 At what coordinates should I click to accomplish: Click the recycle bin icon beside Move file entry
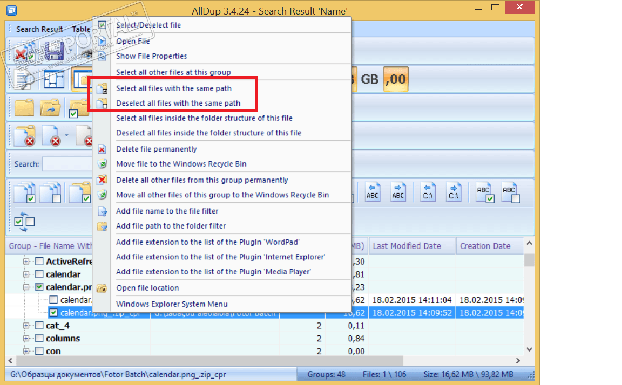pyautogui.click(x=102, y=163)
